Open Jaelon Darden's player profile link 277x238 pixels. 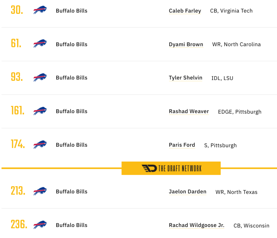(188, 192)
